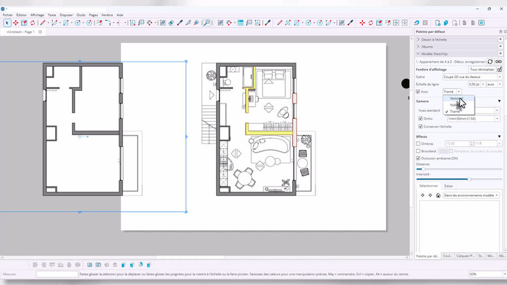Click the Tout réinitialiser button
The image size is (507, 285).
pyautogui.click(x=482, y=69)
